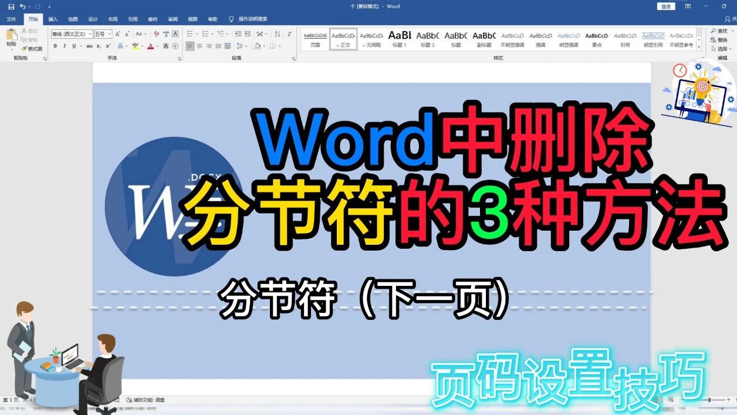Increase paragraph indent
737x415 pixels.
248,34
